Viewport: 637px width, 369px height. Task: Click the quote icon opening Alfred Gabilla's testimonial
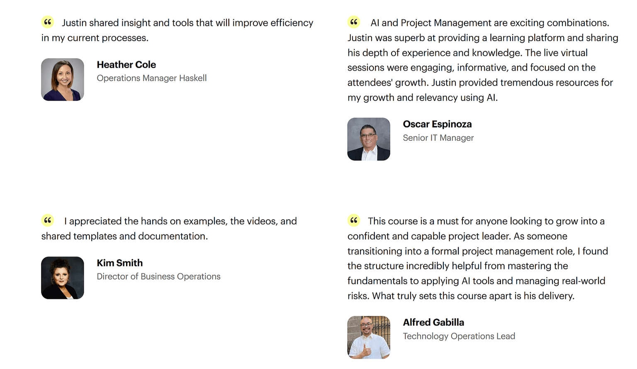354,220
